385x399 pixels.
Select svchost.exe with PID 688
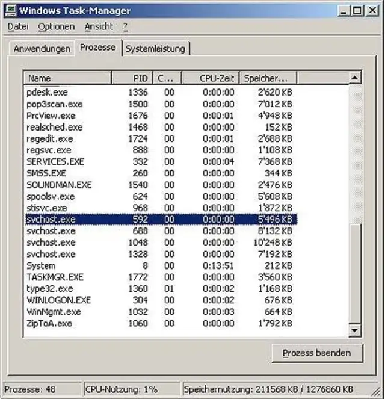pos(161,231)
